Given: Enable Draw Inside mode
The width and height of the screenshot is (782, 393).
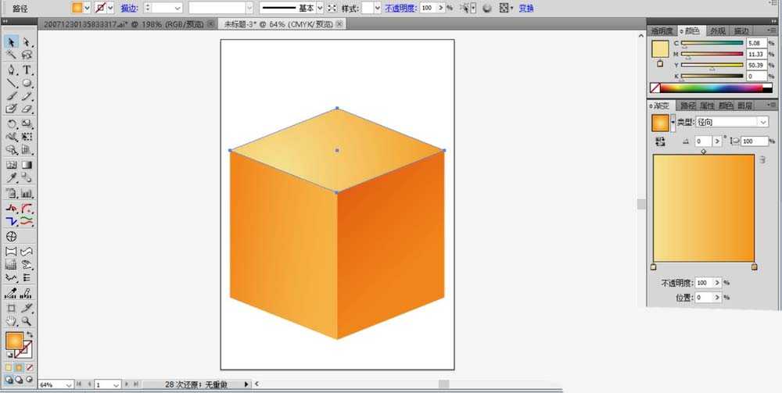Looking at the screenshot, I should point(30,380).
